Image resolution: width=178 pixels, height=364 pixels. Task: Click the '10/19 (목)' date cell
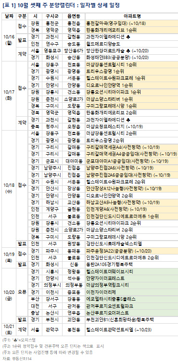8,257
